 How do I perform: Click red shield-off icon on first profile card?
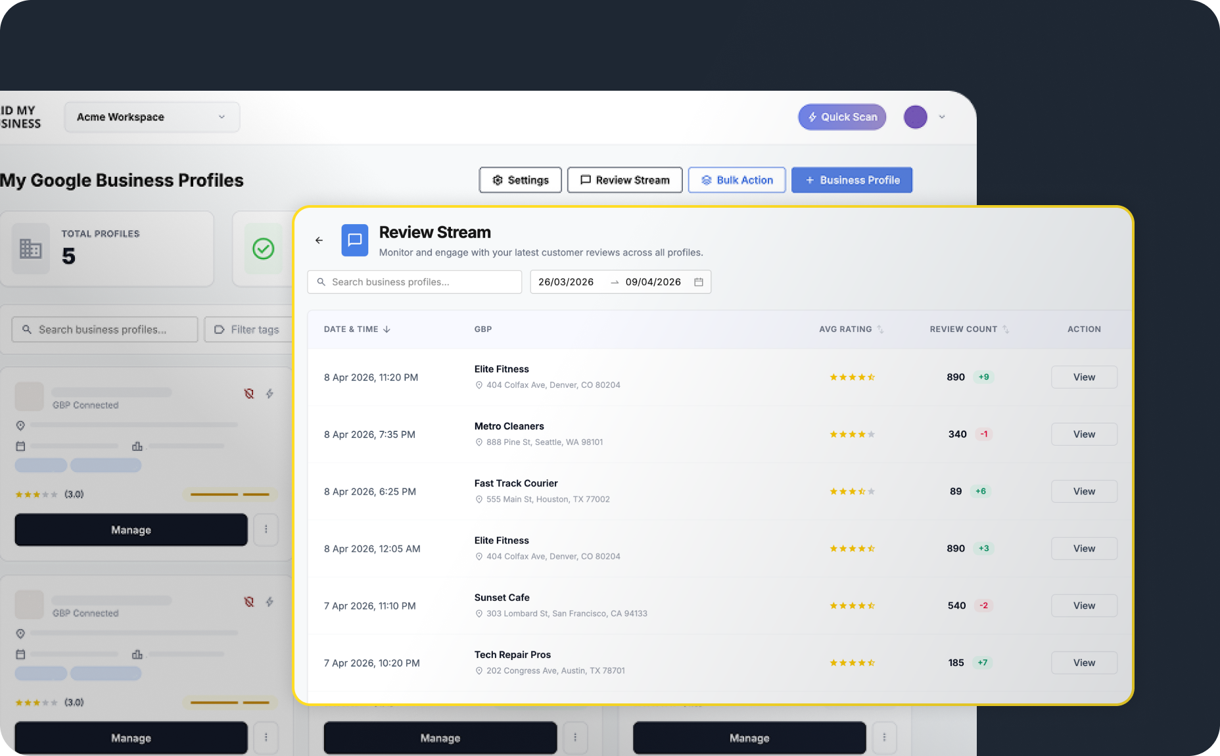click(249, 394)
